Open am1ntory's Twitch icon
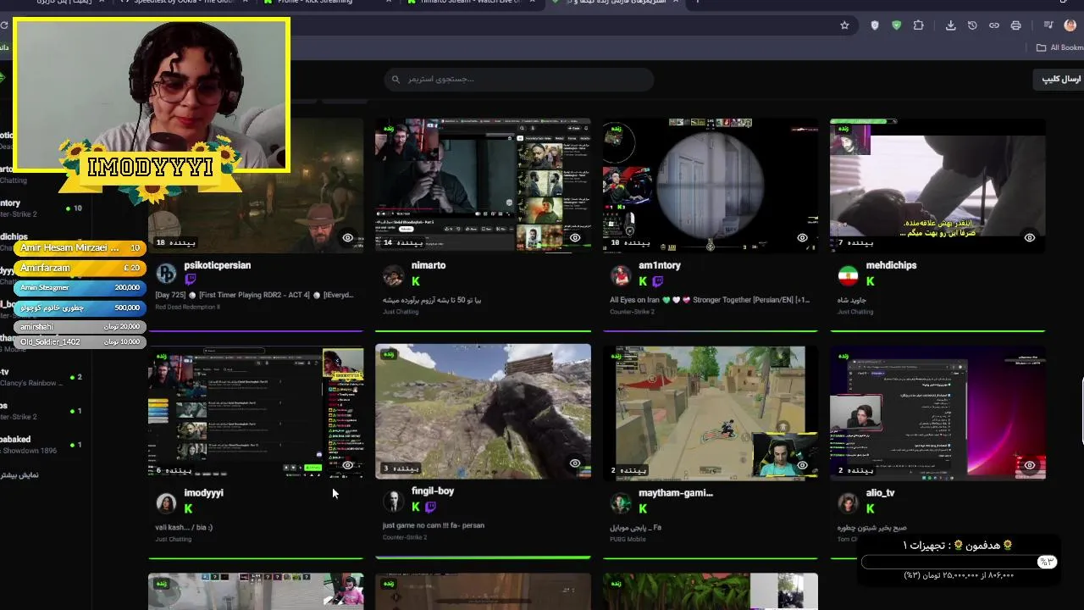This screenshot has width=1084, height=610. 658,281
